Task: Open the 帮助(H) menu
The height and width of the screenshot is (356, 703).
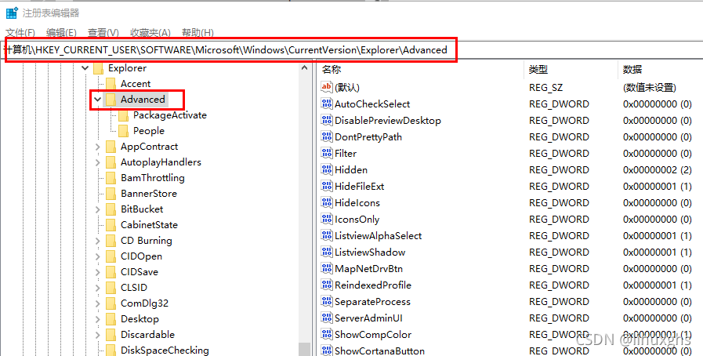Action: [197, 33]
